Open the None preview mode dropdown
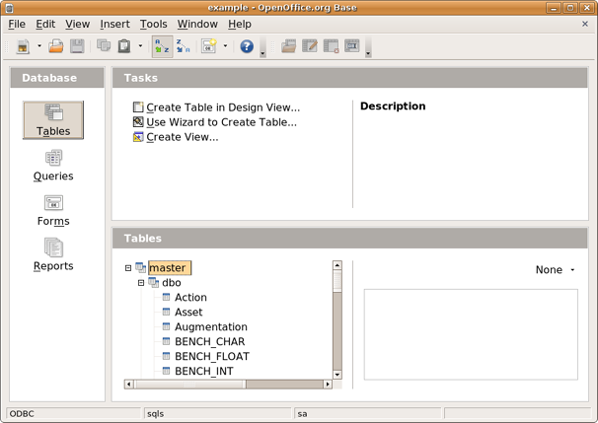This screenshot has width=598, height=423. [x=556, y=270]
